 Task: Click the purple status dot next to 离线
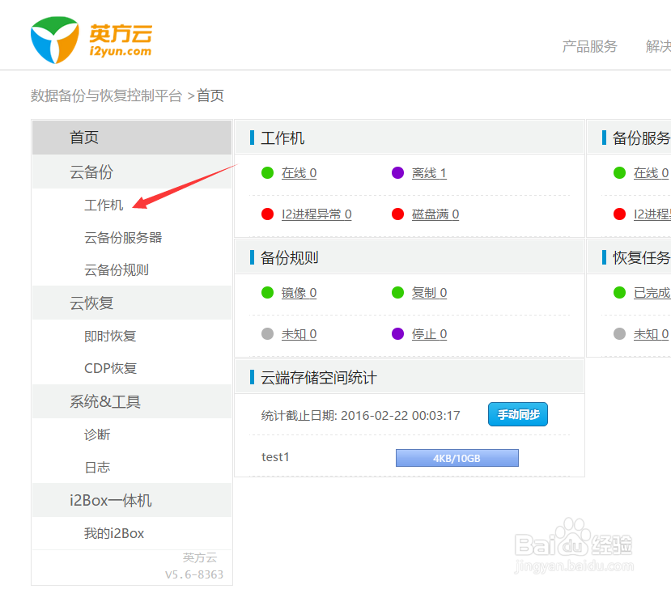(397, 172)
